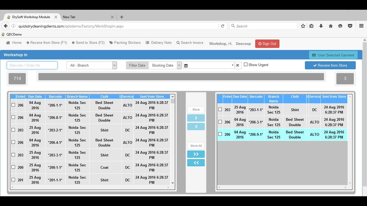Show bookmarks list icon in toolbar
This screenshot has width=367, height=206.
click(x=312, y=26)
